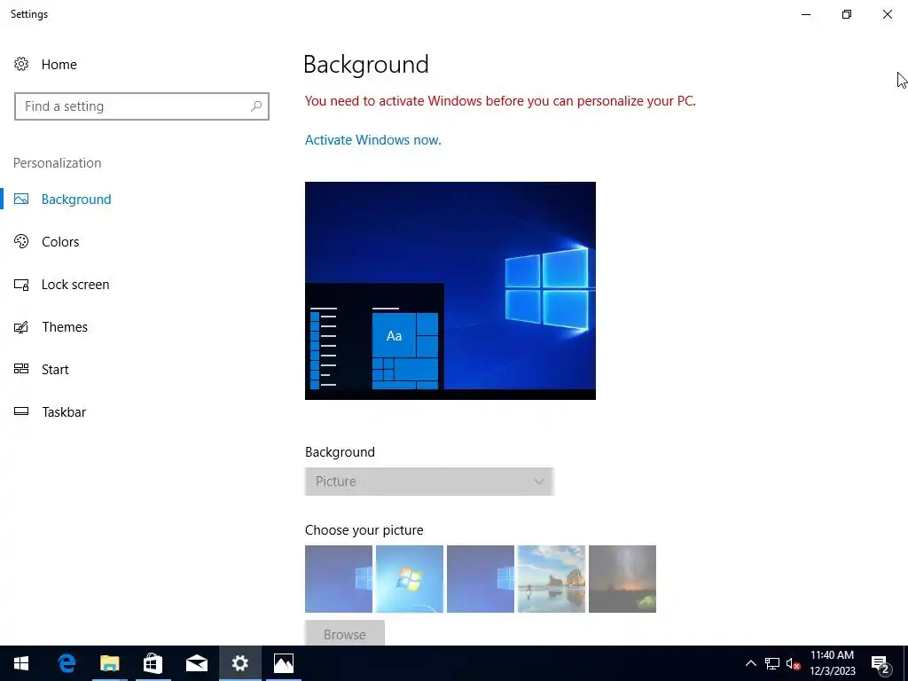
Task: Select the beach rock wallpaper thumbnail
Action: (x=552, y=578)
